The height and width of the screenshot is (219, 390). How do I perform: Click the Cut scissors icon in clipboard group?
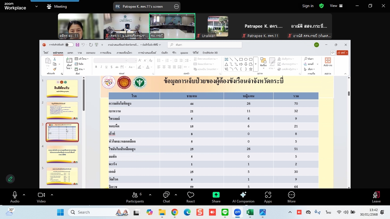point(55,59)
